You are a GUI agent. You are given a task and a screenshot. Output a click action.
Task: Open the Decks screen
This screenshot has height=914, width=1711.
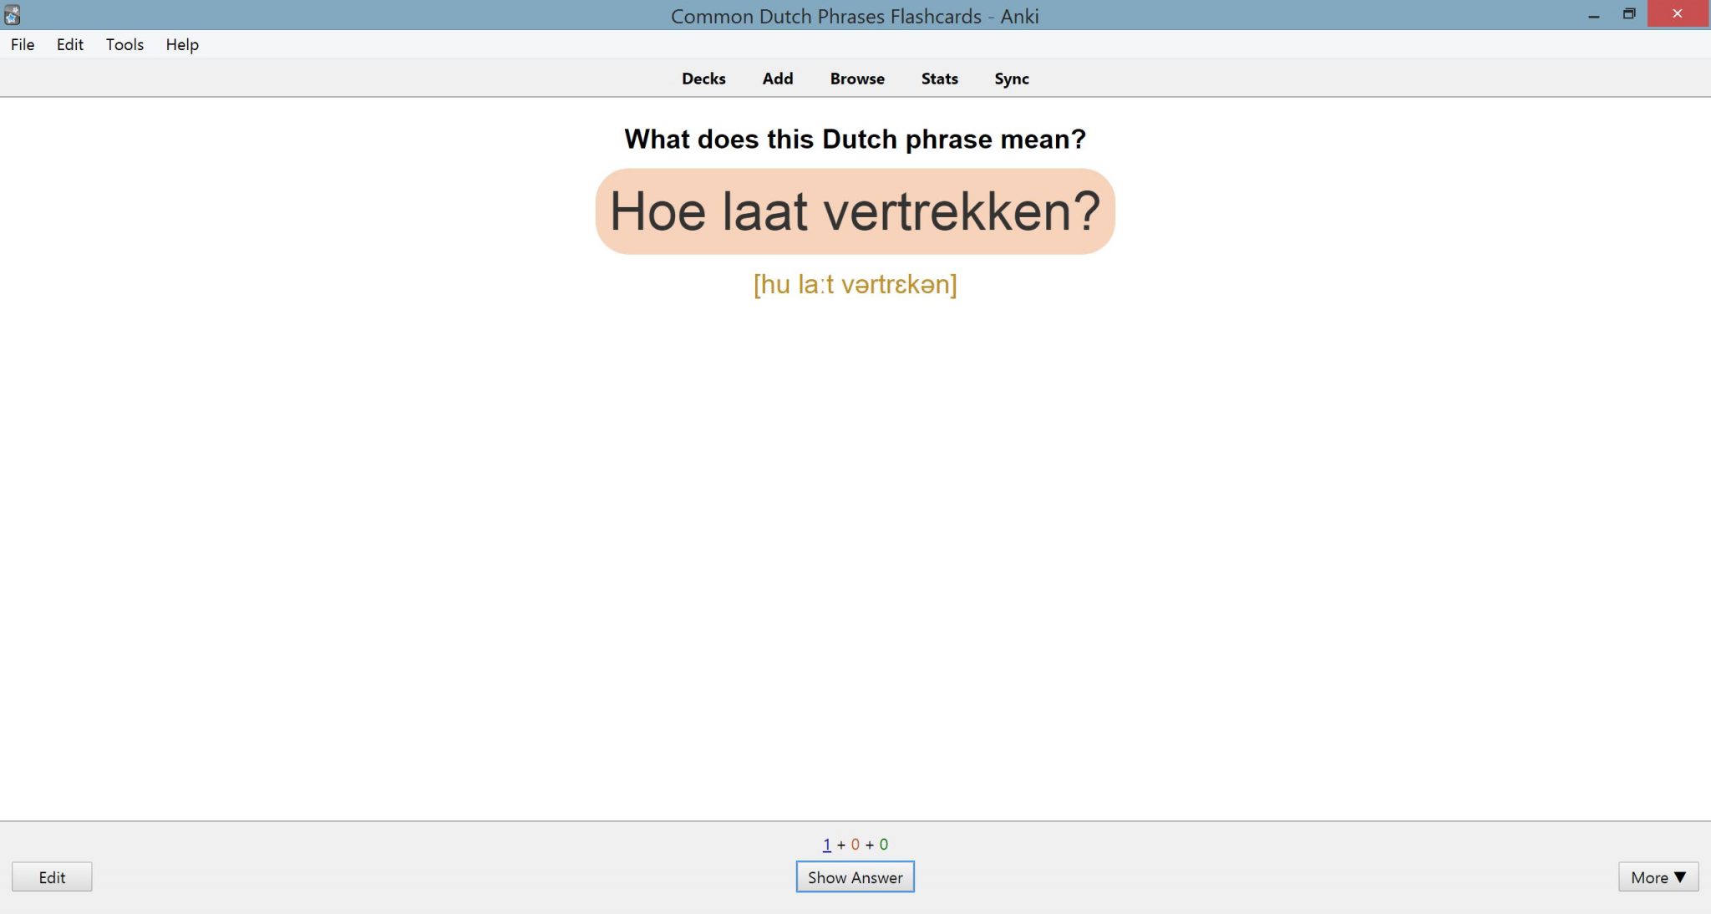pos(703,78)
